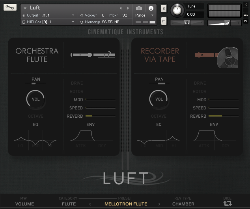Open the instrument info icon
250x209 pixels.
pos(151,8)
